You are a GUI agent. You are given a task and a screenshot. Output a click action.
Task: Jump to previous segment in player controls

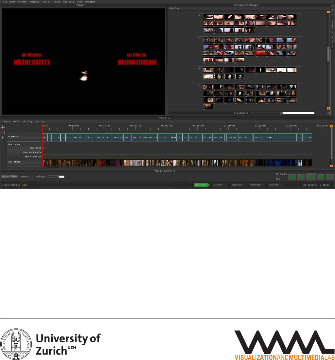292,176
